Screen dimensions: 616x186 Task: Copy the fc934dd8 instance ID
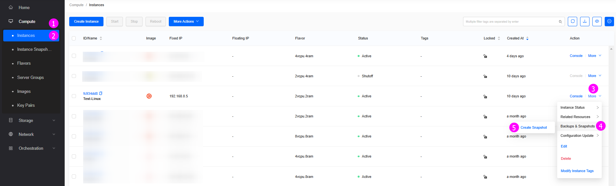(101, 93)
